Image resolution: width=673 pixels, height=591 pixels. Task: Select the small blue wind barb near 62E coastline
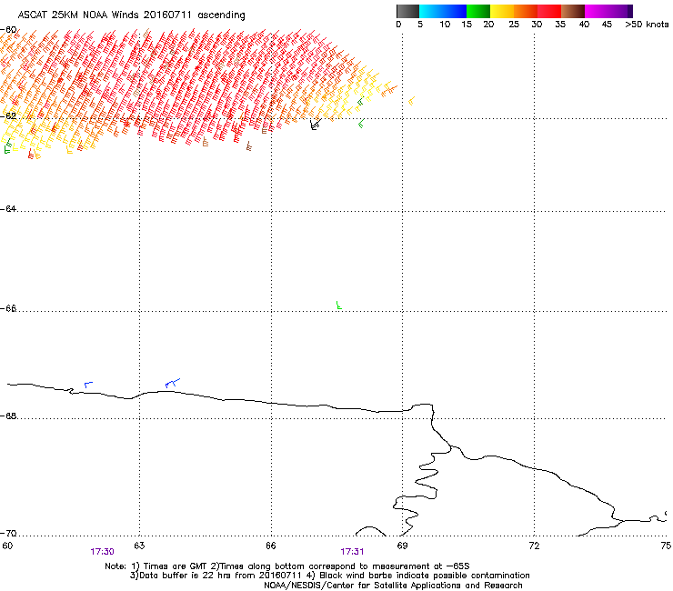coord(88,385)
